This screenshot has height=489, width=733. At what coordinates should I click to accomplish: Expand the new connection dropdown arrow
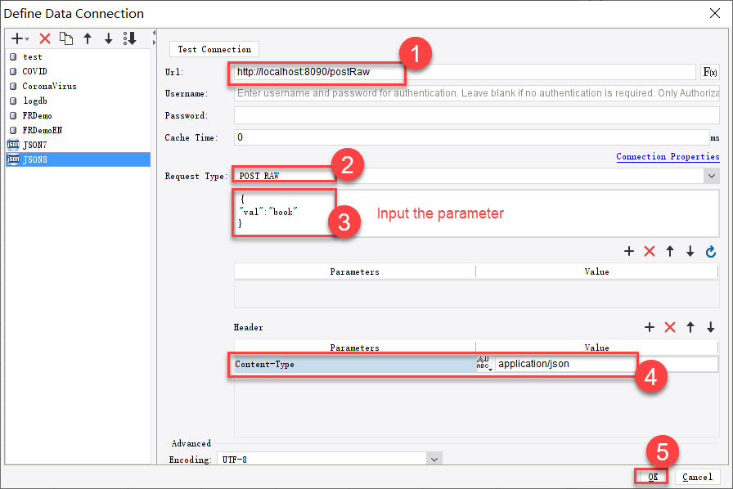tap(27, 39)
